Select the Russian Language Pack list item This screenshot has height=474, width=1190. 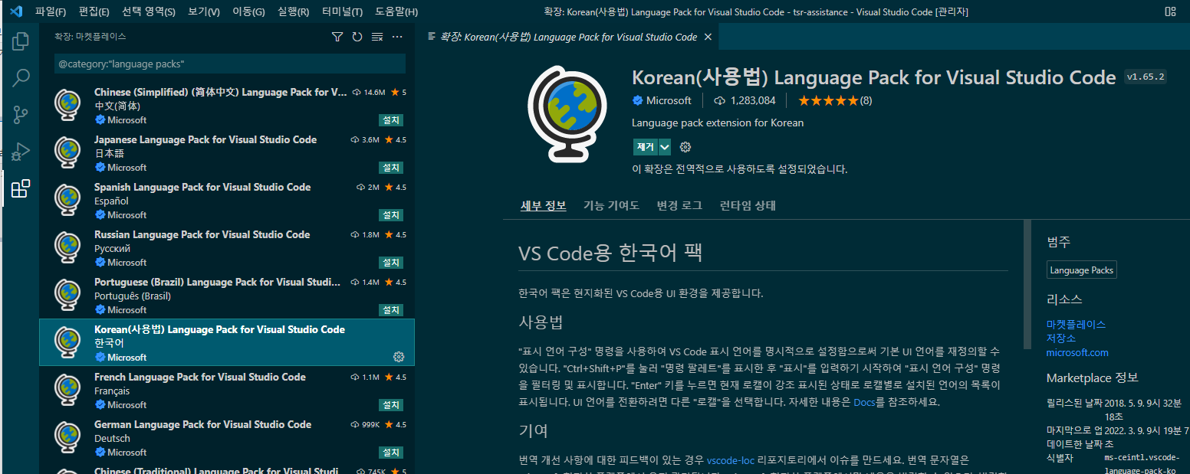click(227, 247)
